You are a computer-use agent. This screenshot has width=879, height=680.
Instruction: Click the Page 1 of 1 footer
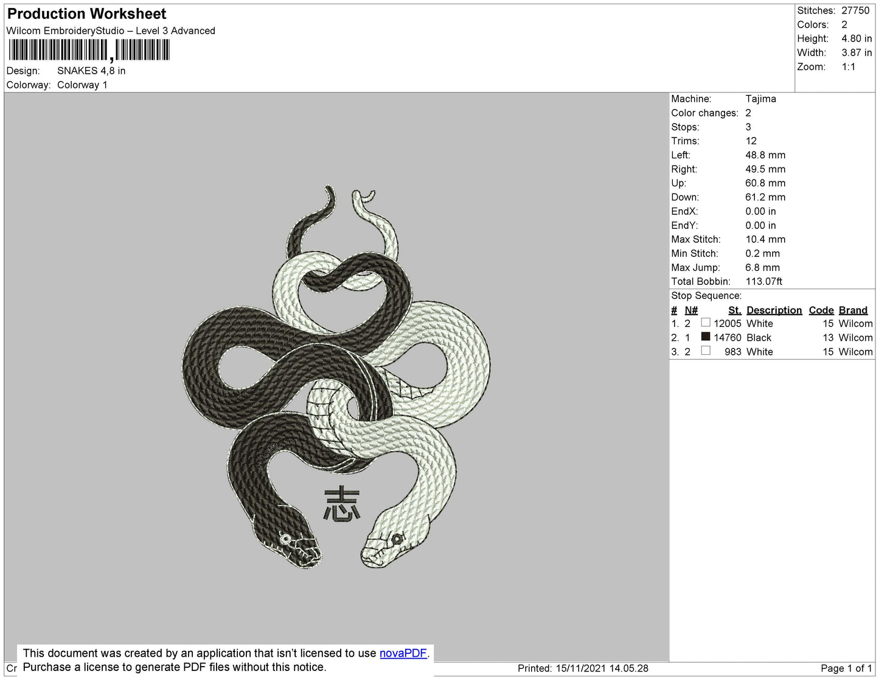click(846, 668)
